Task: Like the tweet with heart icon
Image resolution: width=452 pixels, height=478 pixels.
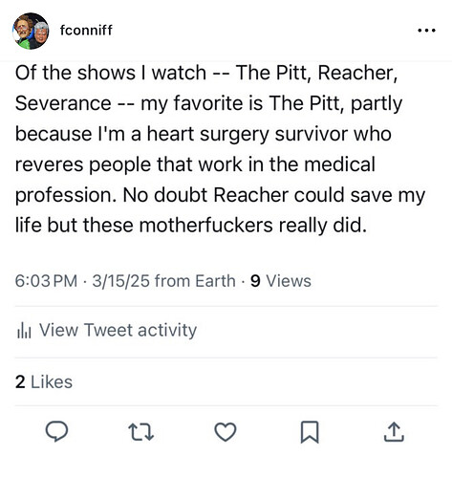Action: click(226, 432)
